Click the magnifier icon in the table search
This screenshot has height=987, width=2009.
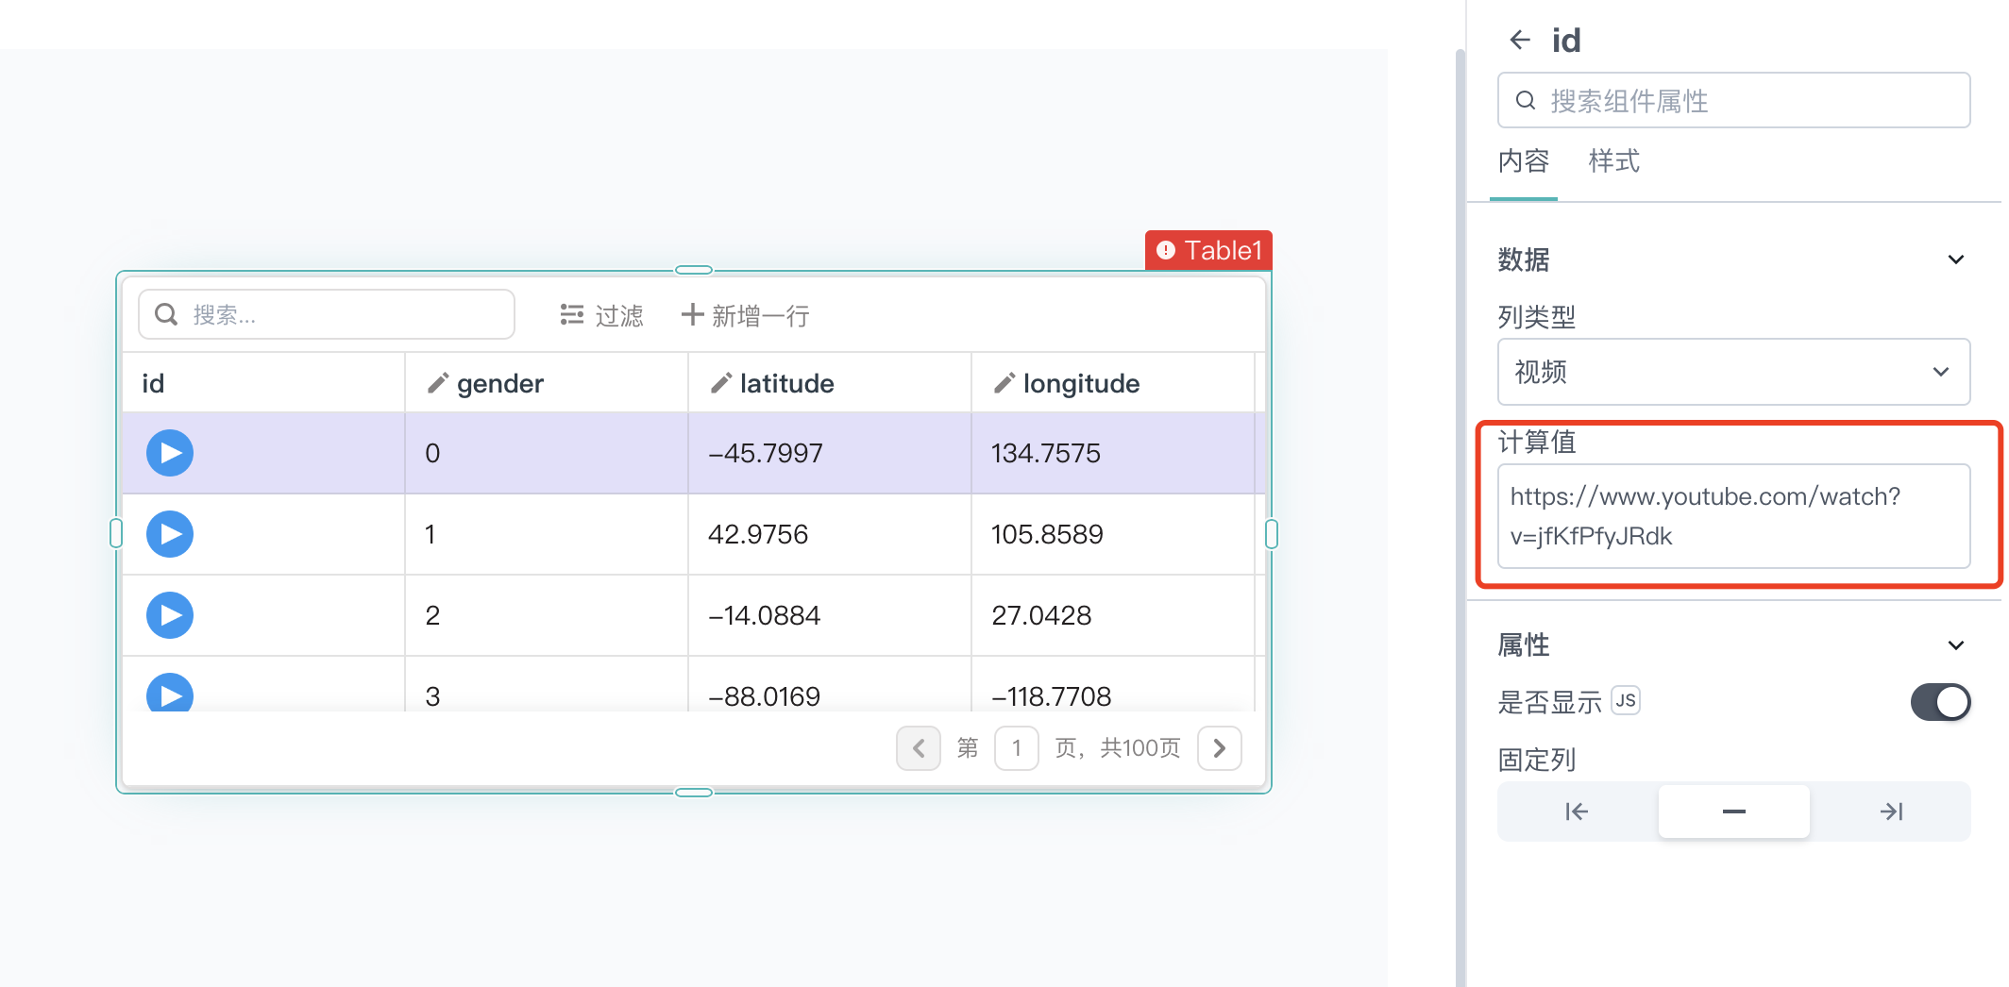coord(166,314)
